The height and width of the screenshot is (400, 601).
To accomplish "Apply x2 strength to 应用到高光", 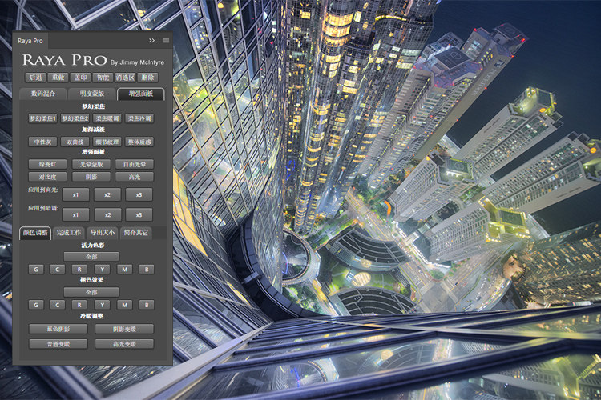I will point(107,195).
